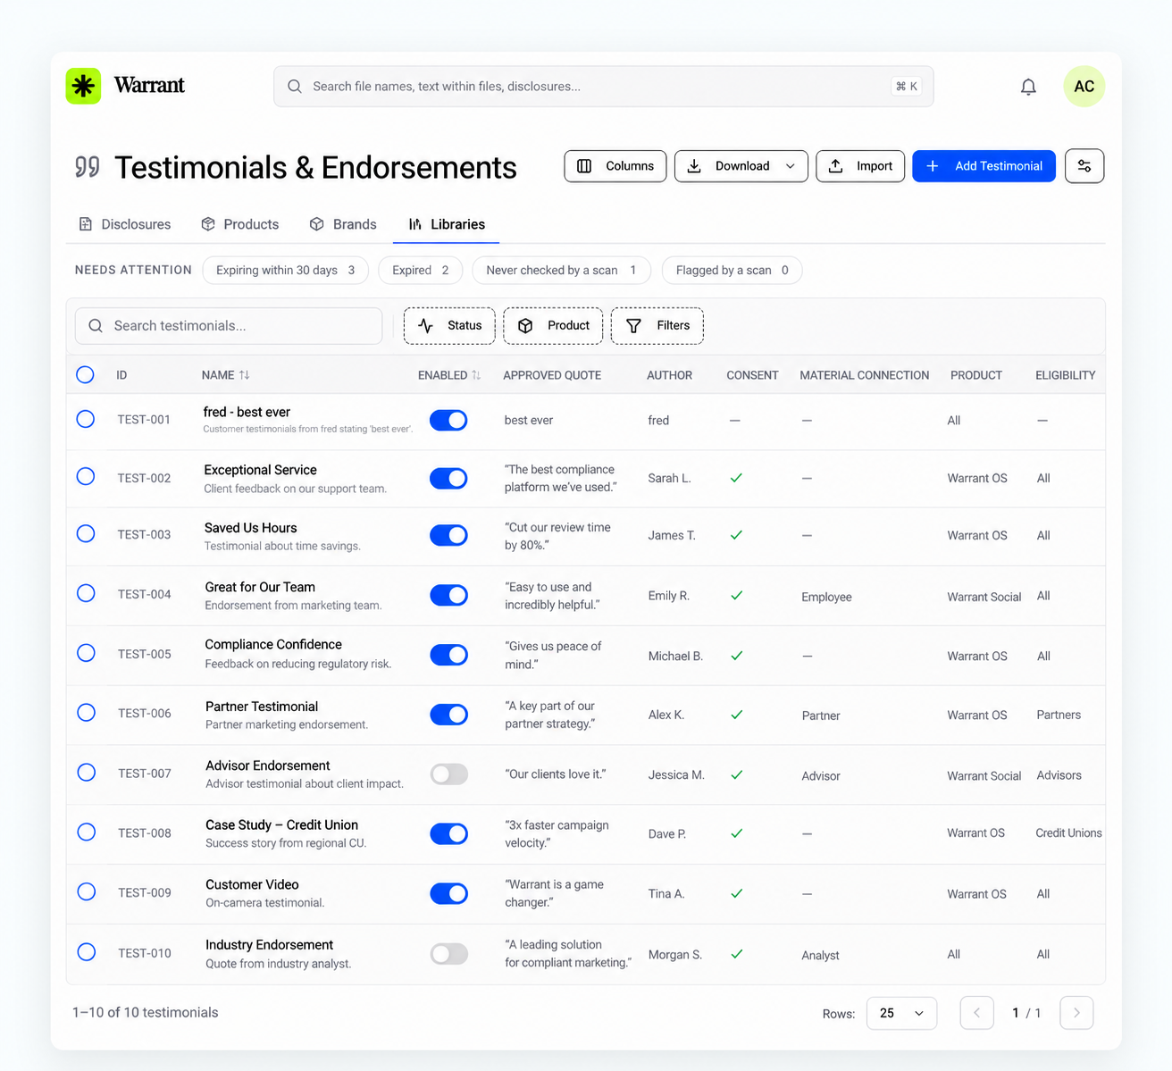
Task: Filter by Expired chip
Action: tap(420, 271)
